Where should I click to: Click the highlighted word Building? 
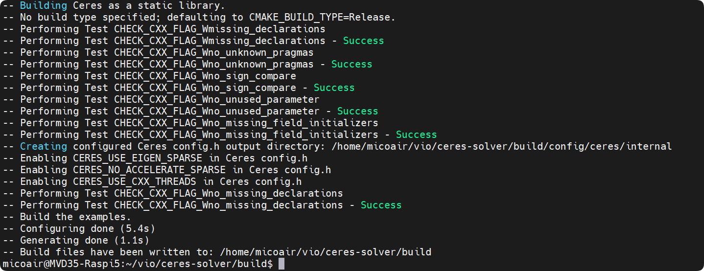[44, 6]
